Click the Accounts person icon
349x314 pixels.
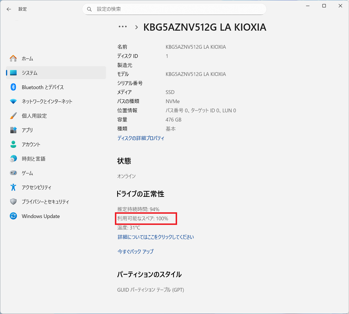point(13,144)
